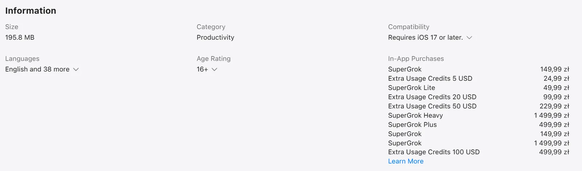Select the Productivity category value
Viewport: 582px width, 171px height.
pyautogui.click(x=215, y=37)
